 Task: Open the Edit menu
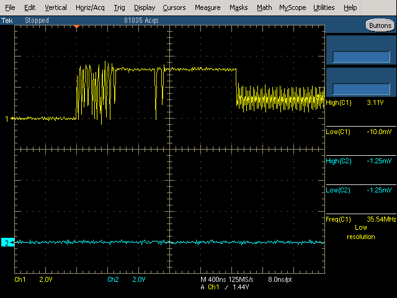[x=30, y=7]
